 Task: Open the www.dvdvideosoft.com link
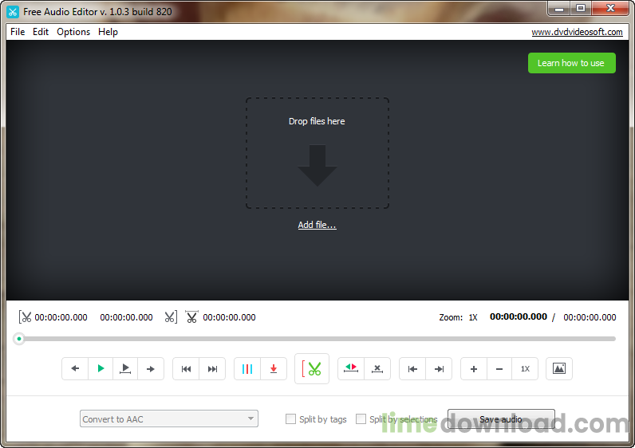[577, 32]
